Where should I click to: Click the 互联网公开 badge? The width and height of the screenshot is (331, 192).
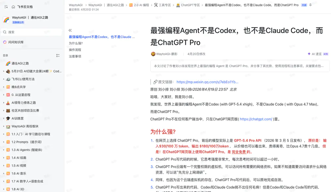[18, 22]
